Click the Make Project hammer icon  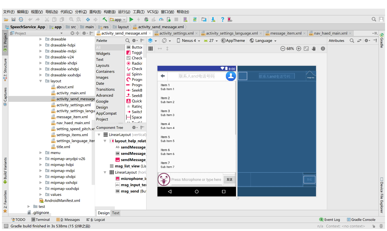105,20
